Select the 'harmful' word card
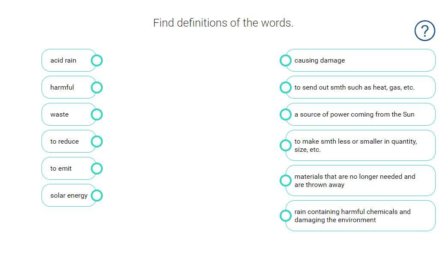 tap(65, 87)
